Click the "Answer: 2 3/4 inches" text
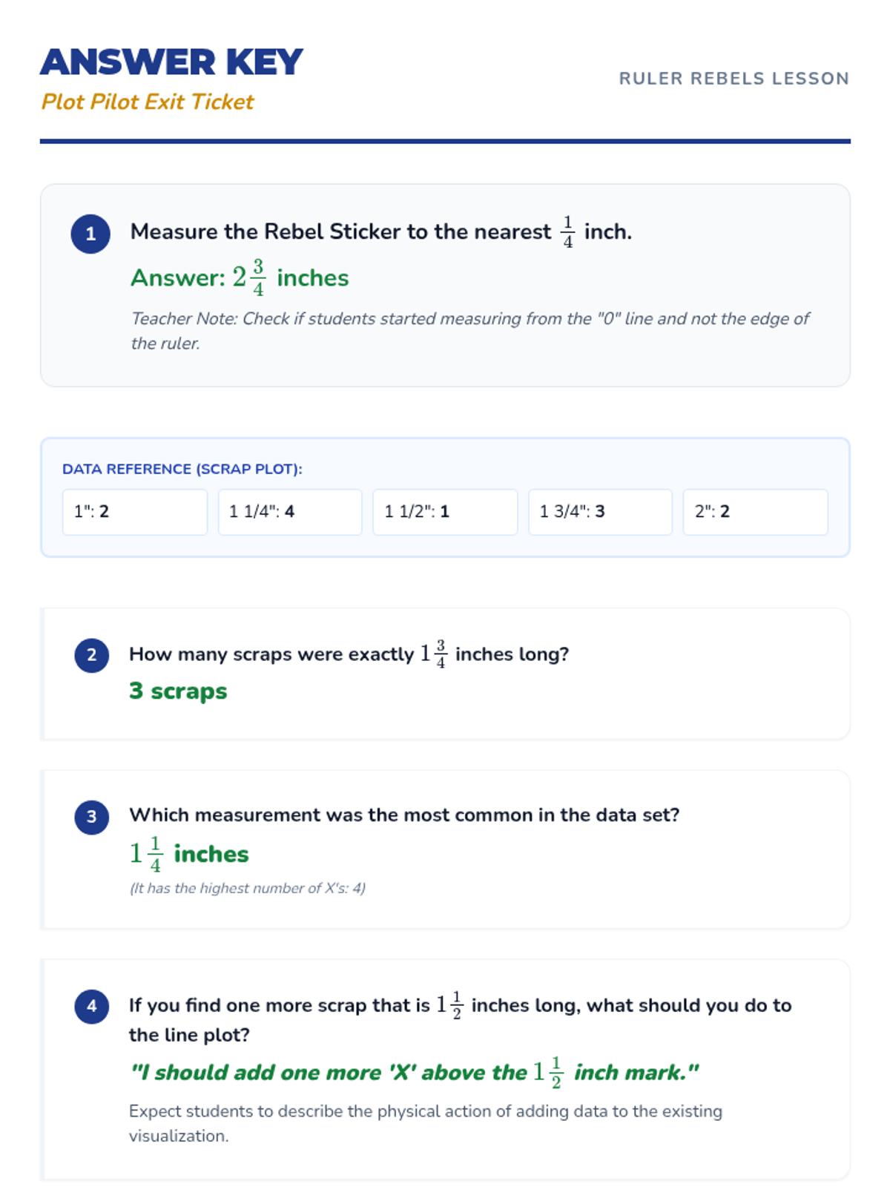The height and width of the screenshot is (1187, 890). pos(240,278)
